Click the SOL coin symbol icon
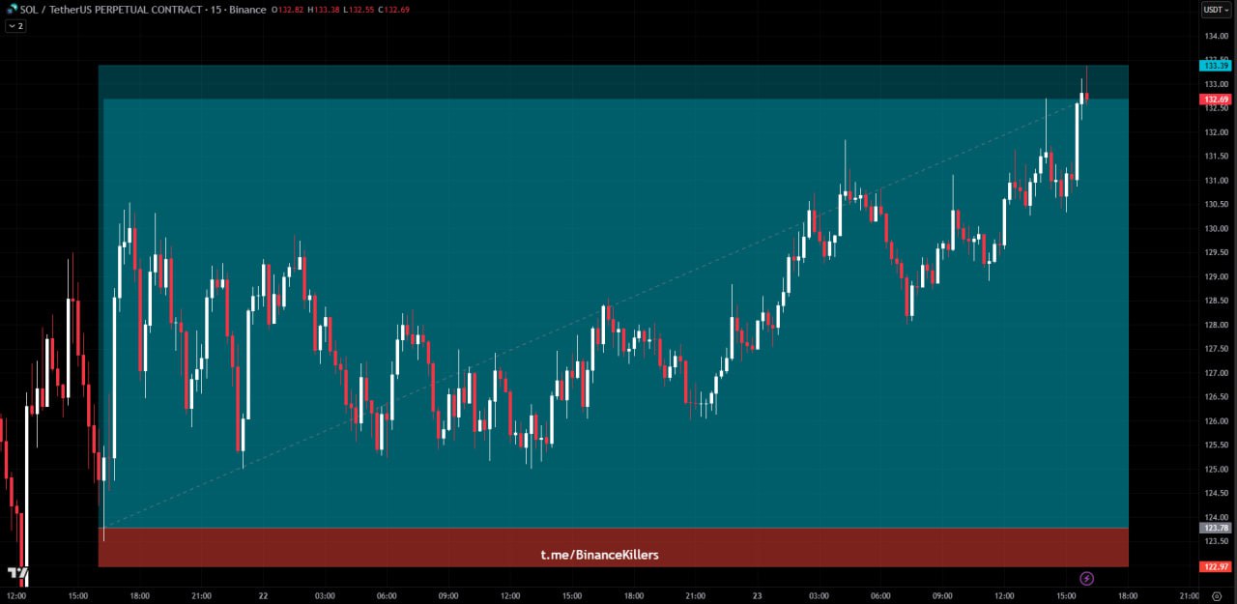The image size is (1237, 604). [x=11, y=10]
